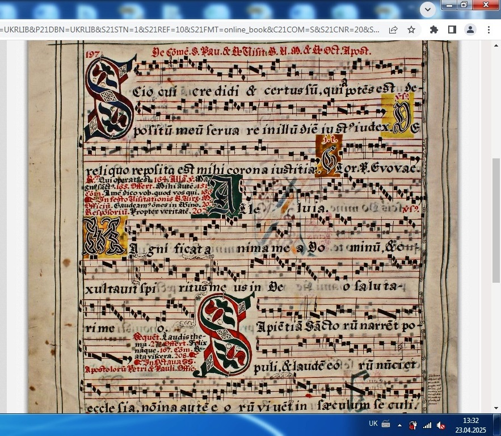Click the UK input language indicator

(373, 424)
